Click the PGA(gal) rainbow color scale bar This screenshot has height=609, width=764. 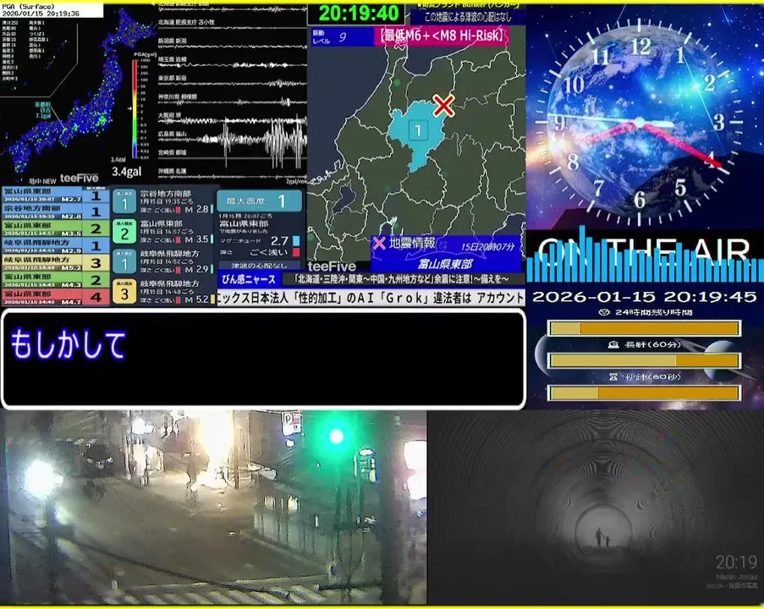click(x=135, y=108)
